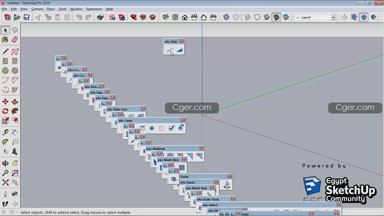The image size is (384, 216).
Task: Select the Scale tool
Action: (x=5, y=120)
